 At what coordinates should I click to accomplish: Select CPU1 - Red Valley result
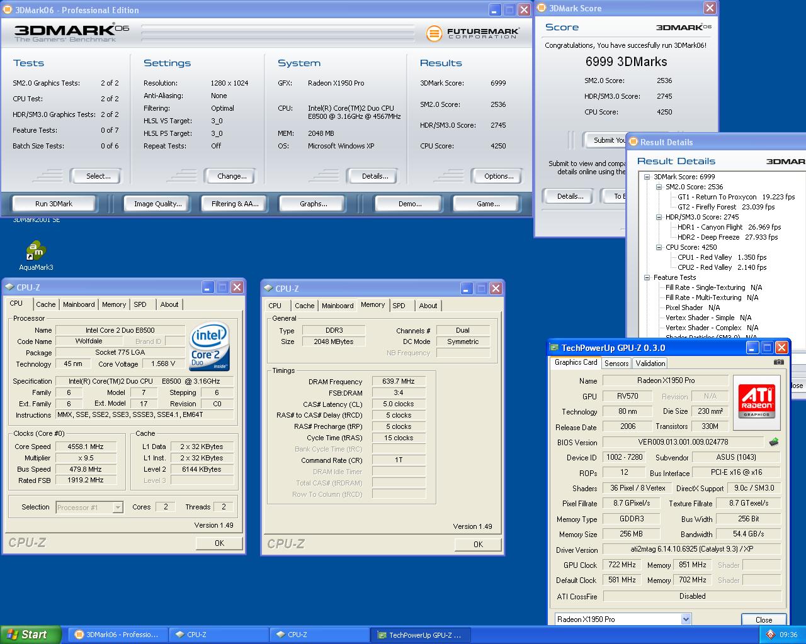coord(722,257)
